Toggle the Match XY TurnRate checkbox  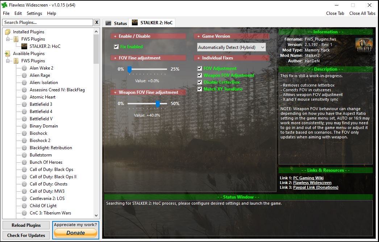(199, 89)
